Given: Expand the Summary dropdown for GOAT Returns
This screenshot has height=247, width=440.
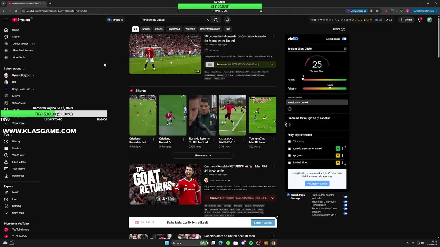Looking at the screenshot, I should point(272,198).
